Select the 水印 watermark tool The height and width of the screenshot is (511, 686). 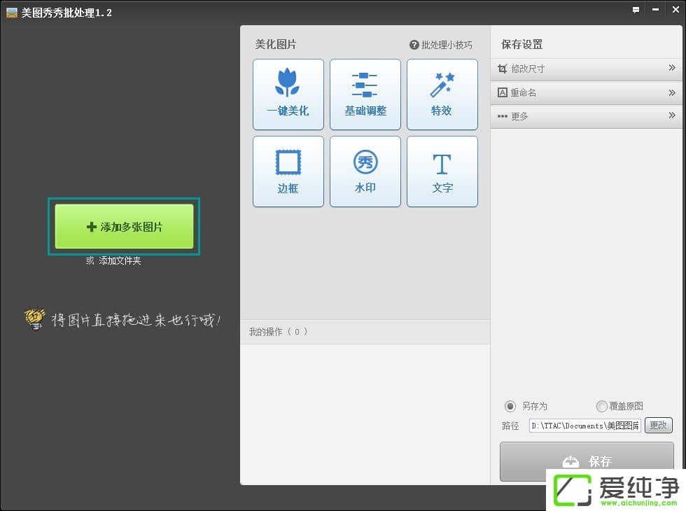point(365,171)
